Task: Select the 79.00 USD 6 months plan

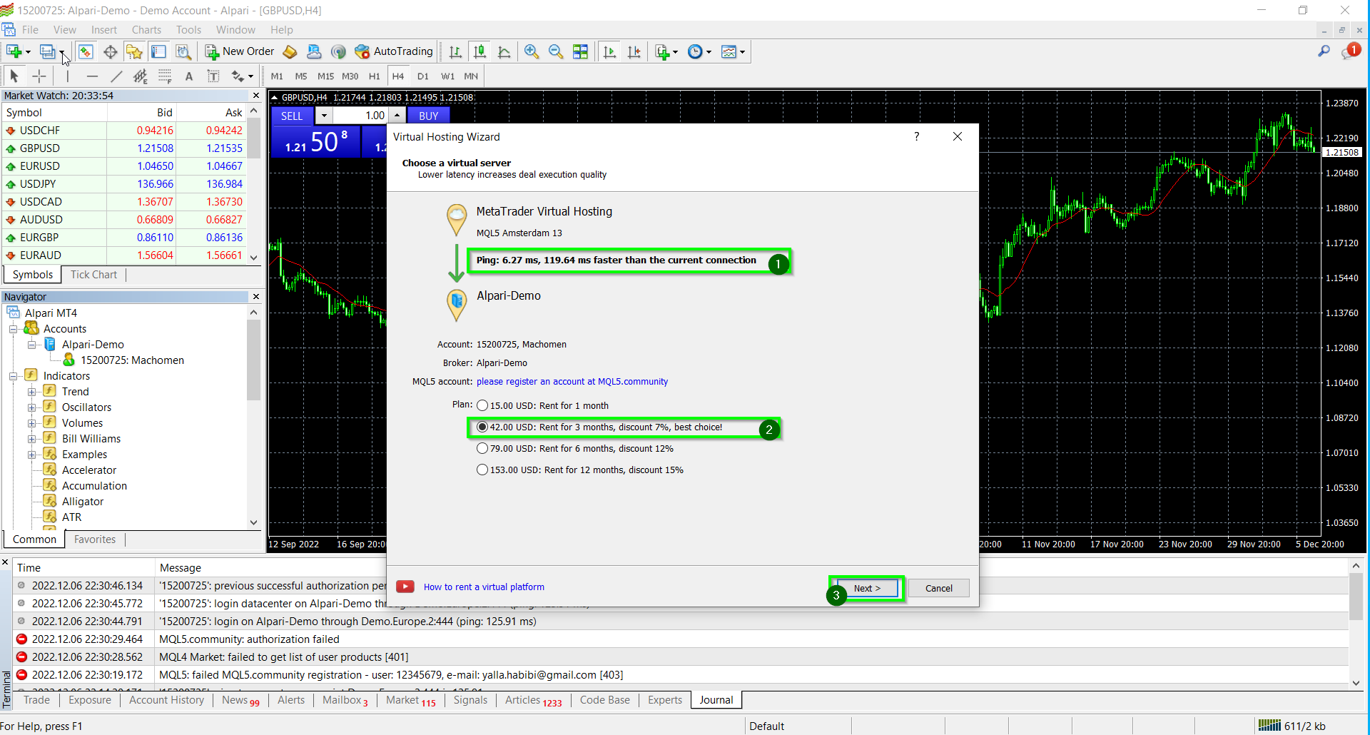Action: point(482,448)
